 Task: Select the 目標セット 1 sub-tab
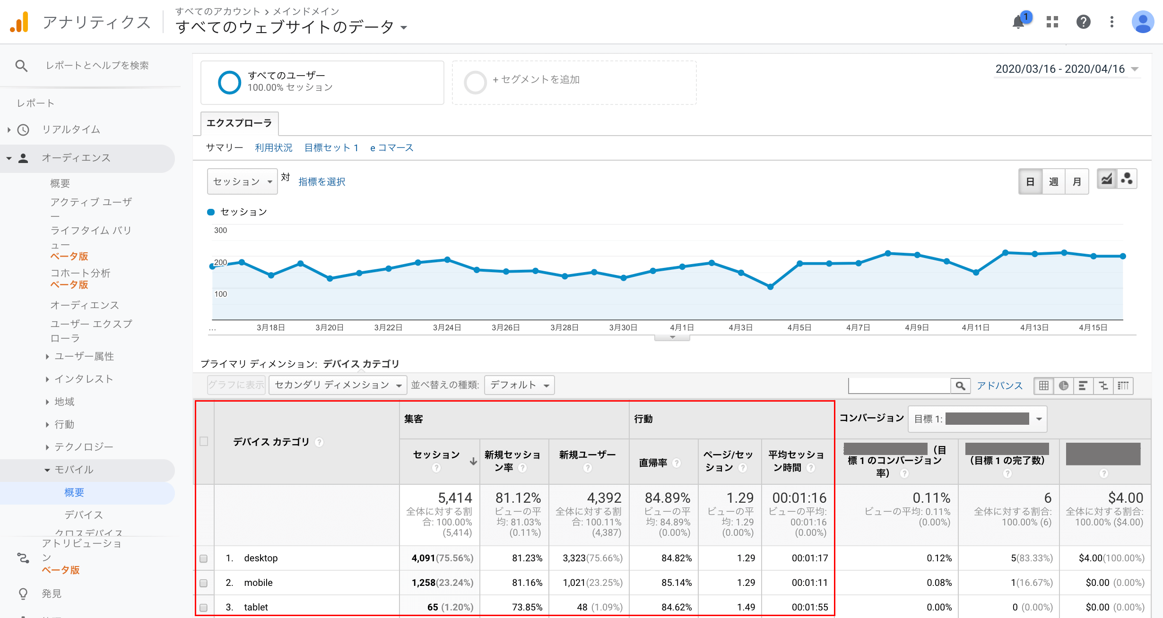331,148
